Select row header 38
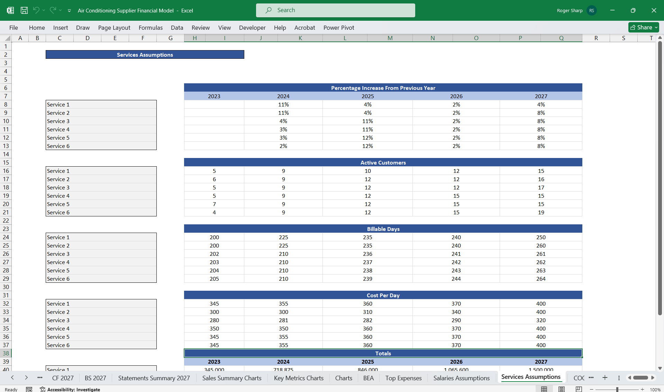664x392 pixels. coord(6,353)
